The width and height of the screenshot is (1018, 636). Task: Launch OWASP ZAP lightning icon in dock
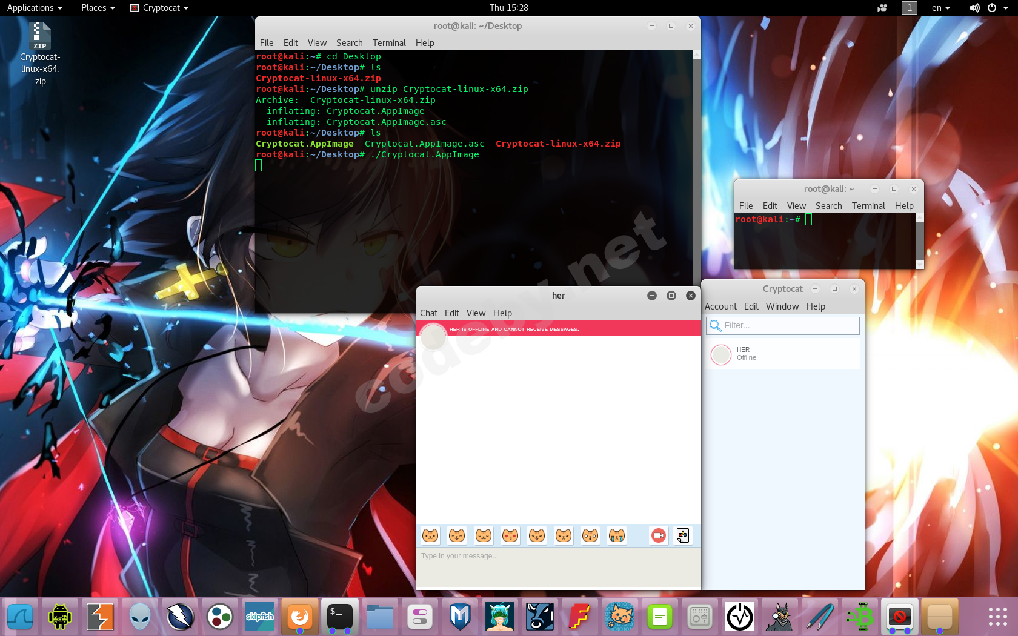coord(180,617)
